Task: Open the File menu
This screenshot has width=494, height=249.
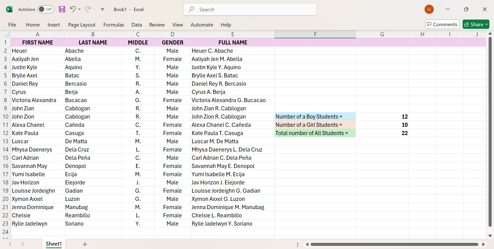Action: (x=12, y=25)
